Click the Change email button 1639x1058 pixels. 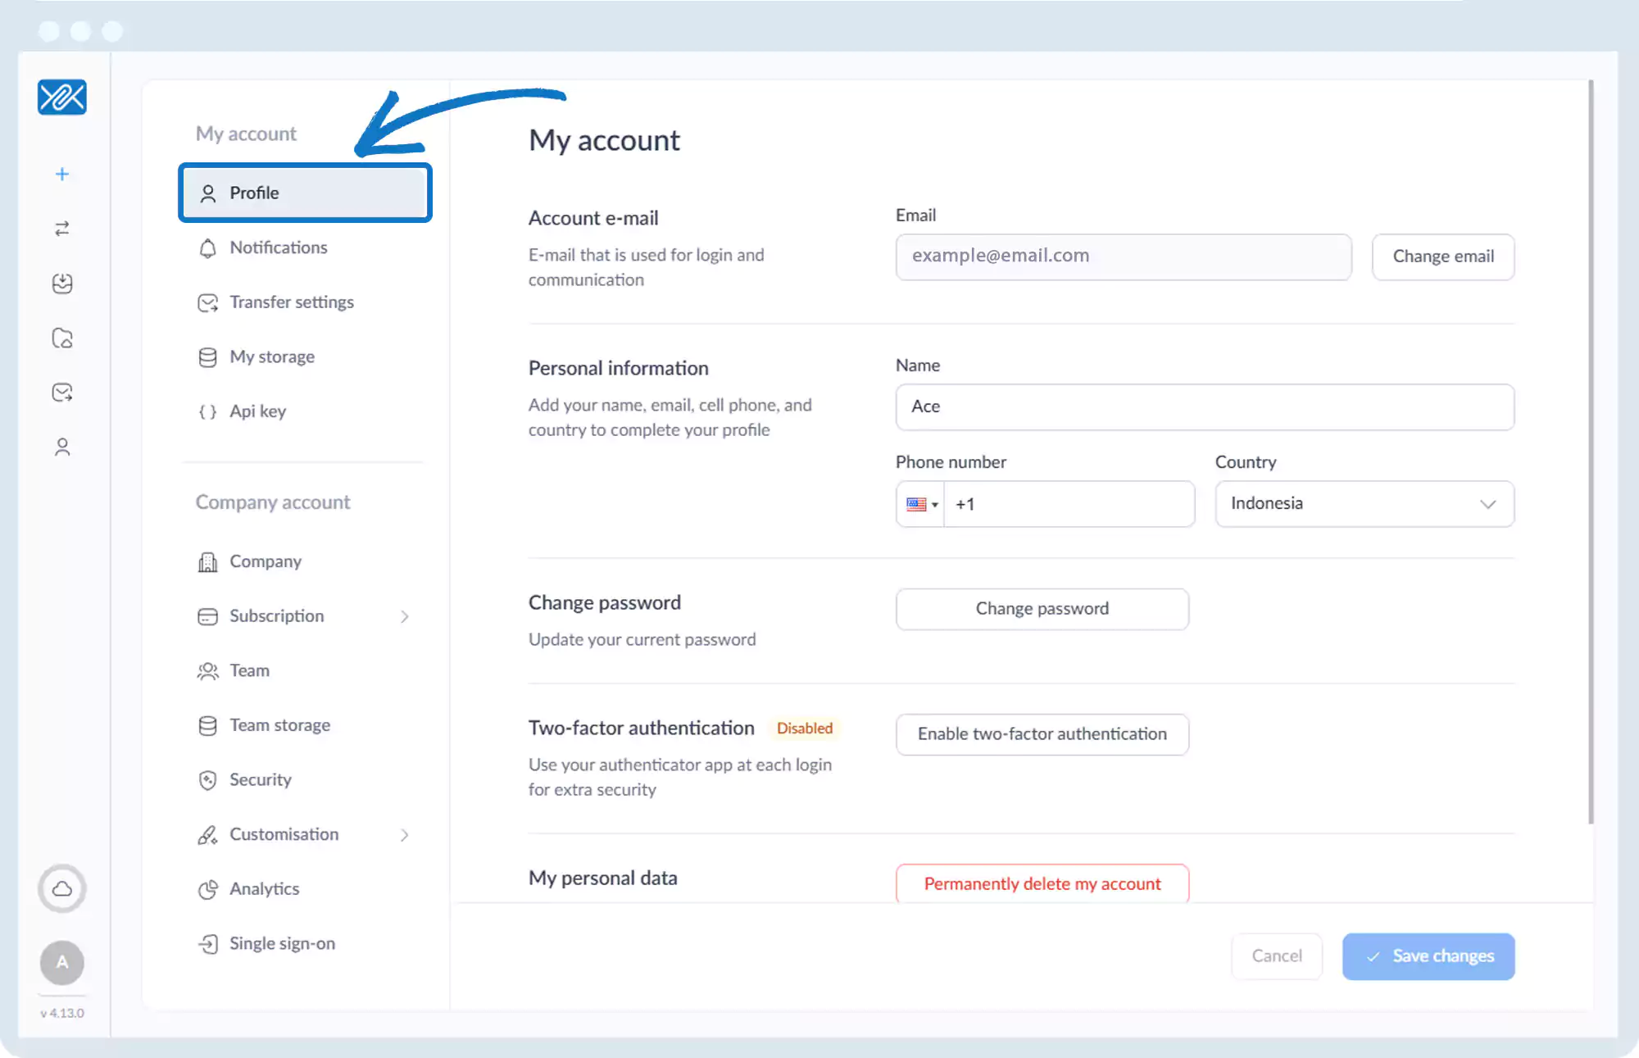1442,257
